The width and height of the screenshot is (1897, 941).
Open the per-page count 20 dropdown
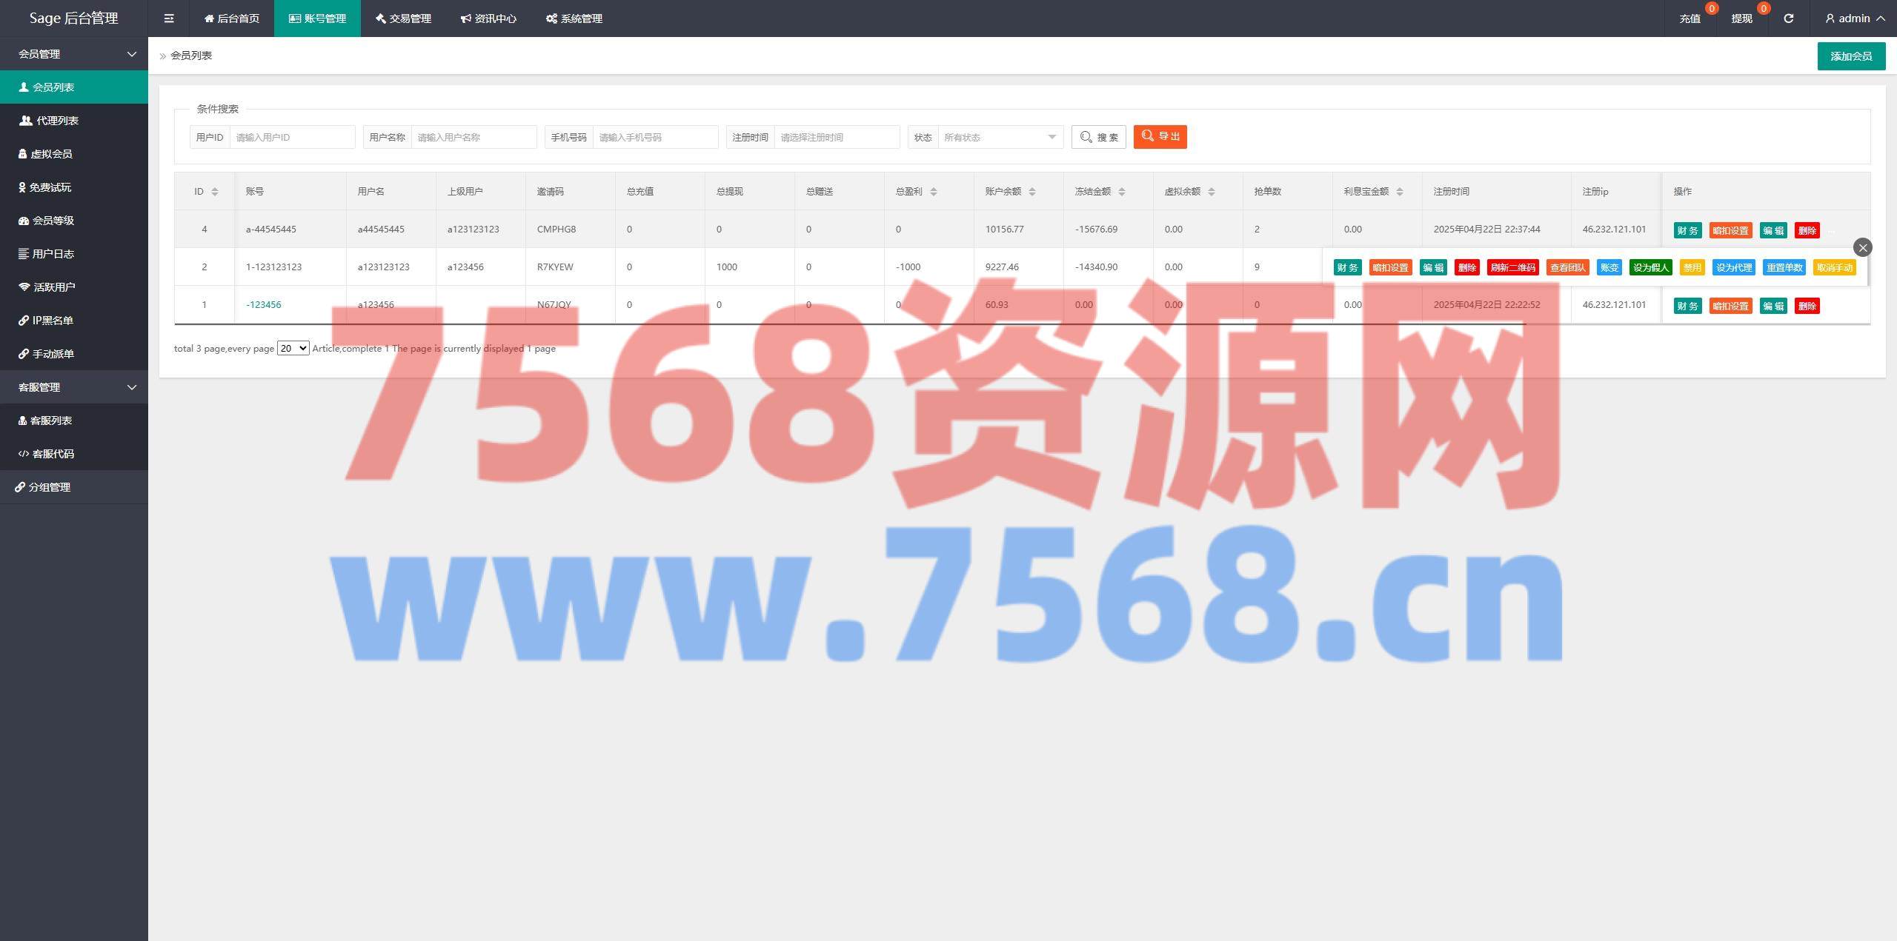coord(293,348)
